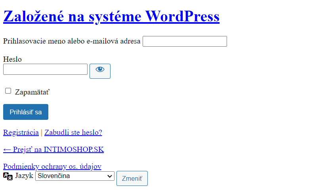Image resolution: width=311 pixels, height=195 pixels.
Task: Click the label 'Prihlasovacie meno alebo e-mailová adresa'
Action: (72, 41)
